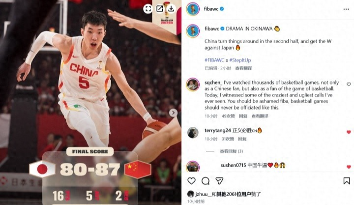Unlike terrytang24's comment red heart
The width and height of the screenshot is (354, 205).
tap(349, 132)
